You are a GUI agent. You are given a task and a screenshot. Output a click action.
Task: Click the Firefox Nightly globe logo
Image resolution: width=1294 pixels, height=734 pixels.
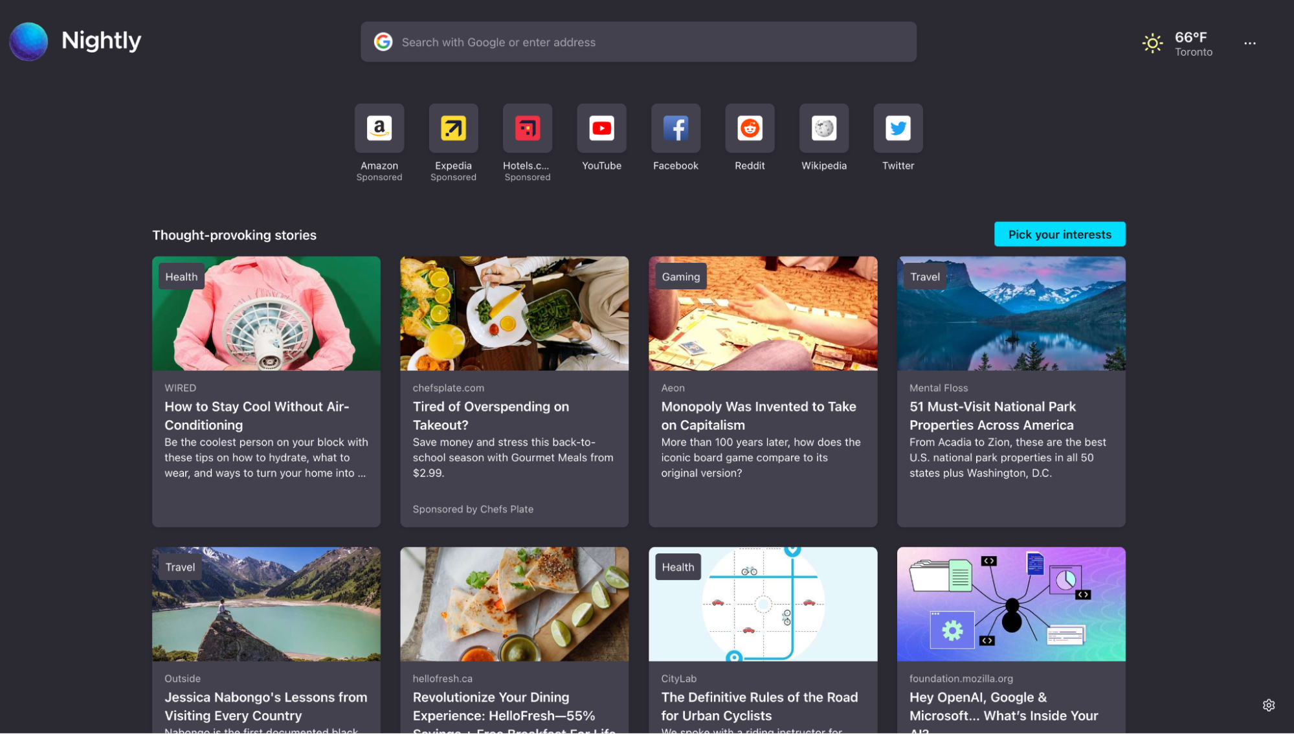(x=28, y=41)
